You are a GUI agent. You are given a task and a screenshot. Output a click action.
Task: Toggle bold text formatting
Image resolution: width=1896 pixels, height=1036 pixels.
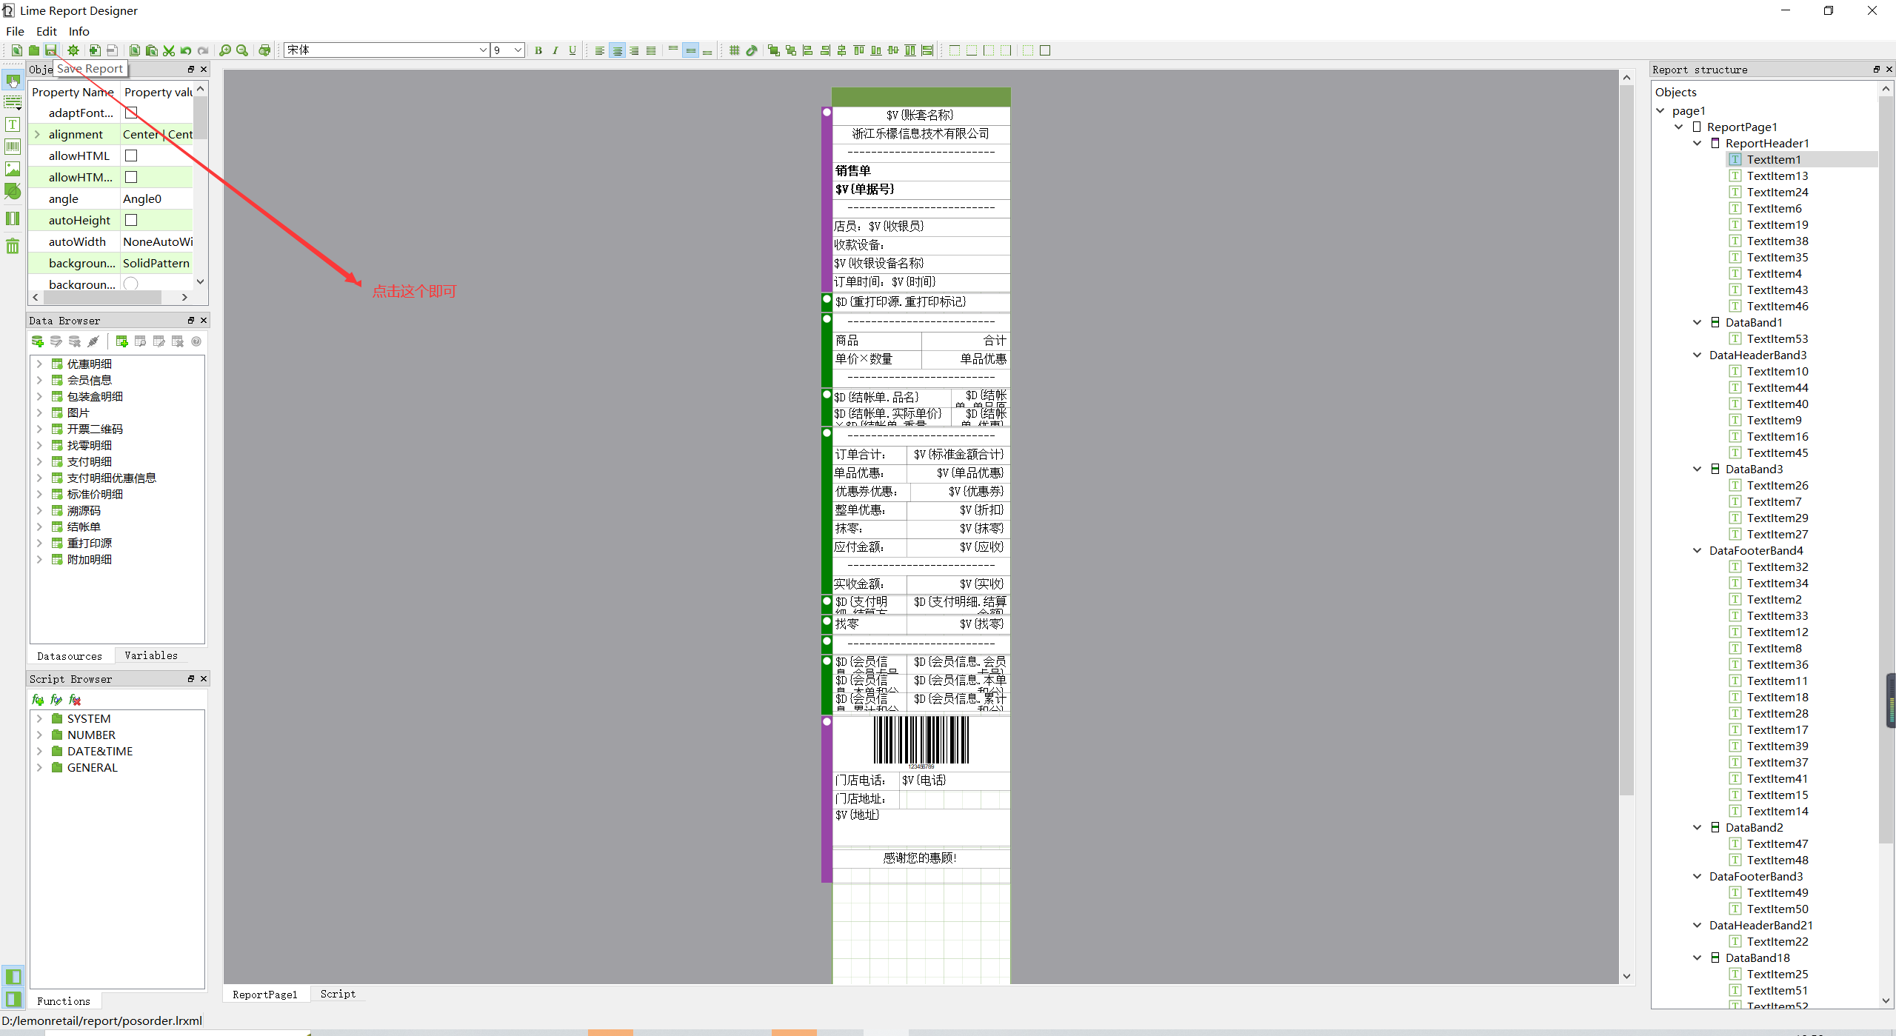coord(538,50)
